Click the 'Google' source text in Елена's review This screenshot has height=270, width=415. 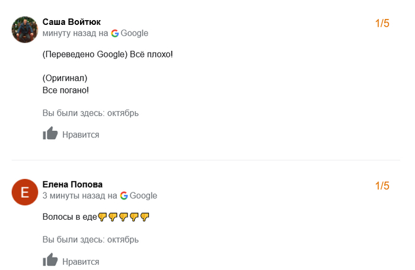[x=143, y=195]
